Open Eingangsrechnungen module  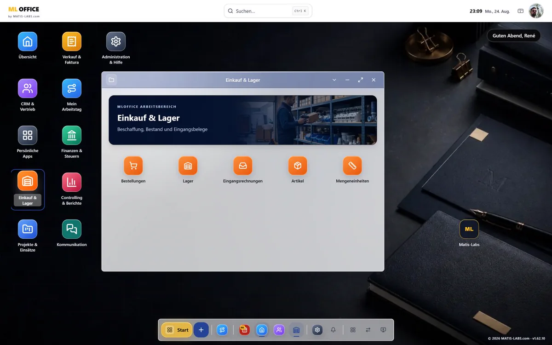pos(243,170)
